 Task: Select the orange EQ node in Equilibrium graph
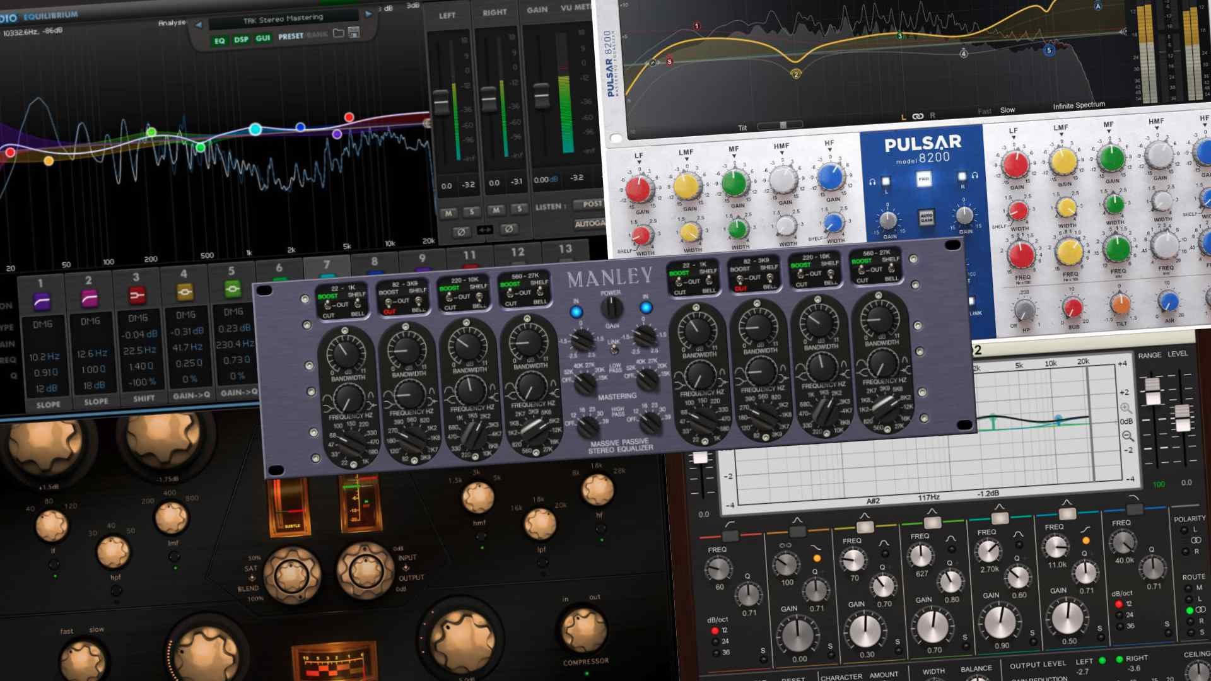coord(49,161)
